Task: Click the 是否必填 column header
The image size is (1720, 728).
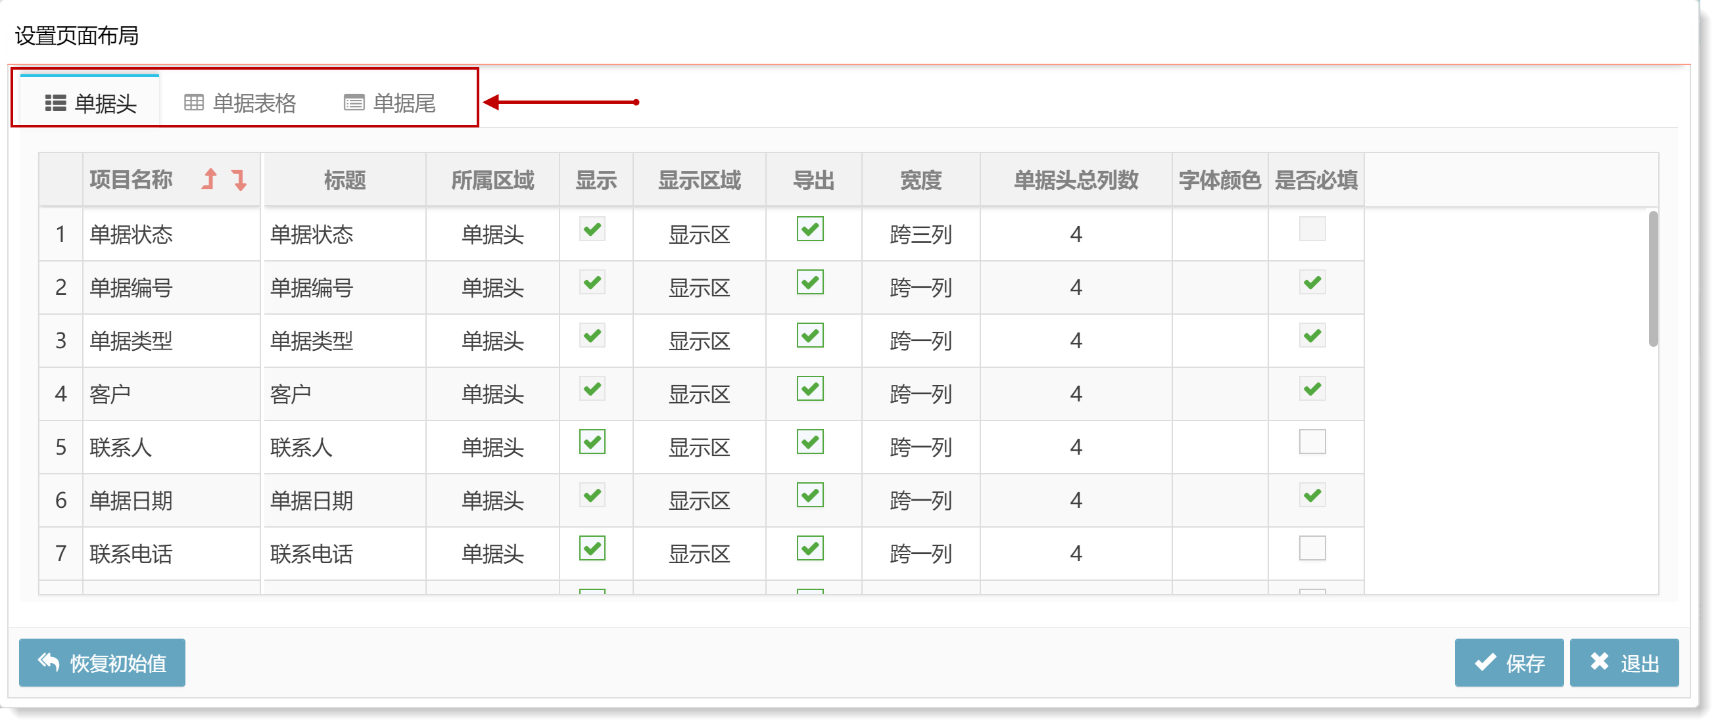Action: pos(1316,180)
